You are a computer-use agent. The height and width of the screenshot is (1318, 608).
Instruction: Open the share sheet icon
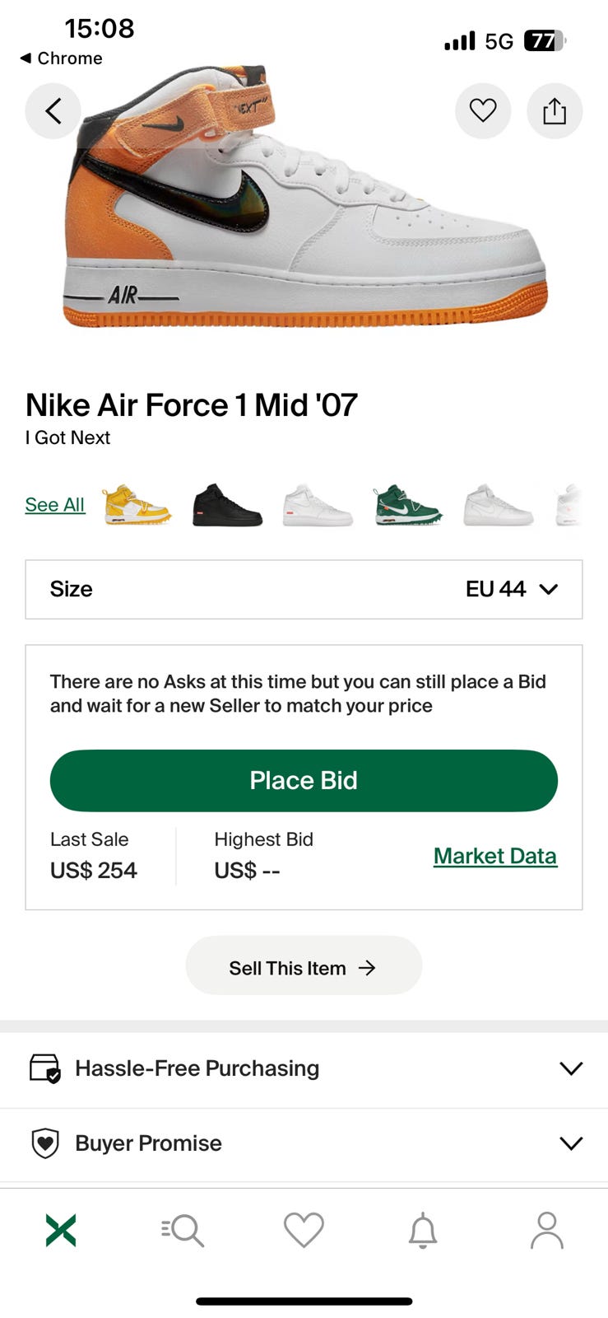pos(555,110)
